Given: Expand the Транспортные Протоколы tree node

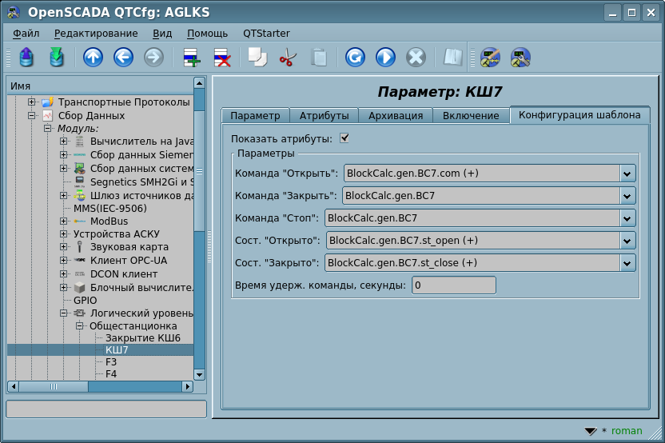Looking at the screenshot, I should point(32,102).
